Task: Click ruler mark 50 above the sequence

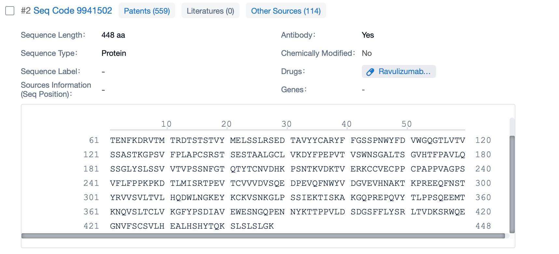Action: pos(407,124)
